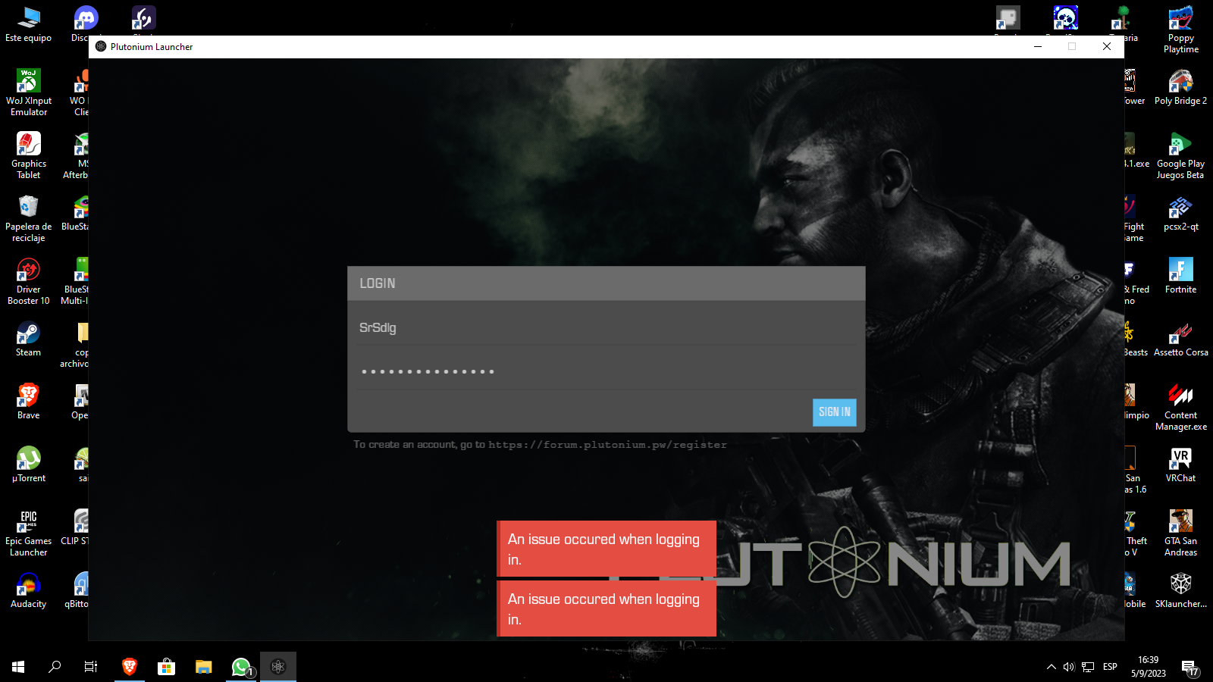Open Brave browser from the taskbar
Screen dimensions: 1213x682
(x=130, y=667)
